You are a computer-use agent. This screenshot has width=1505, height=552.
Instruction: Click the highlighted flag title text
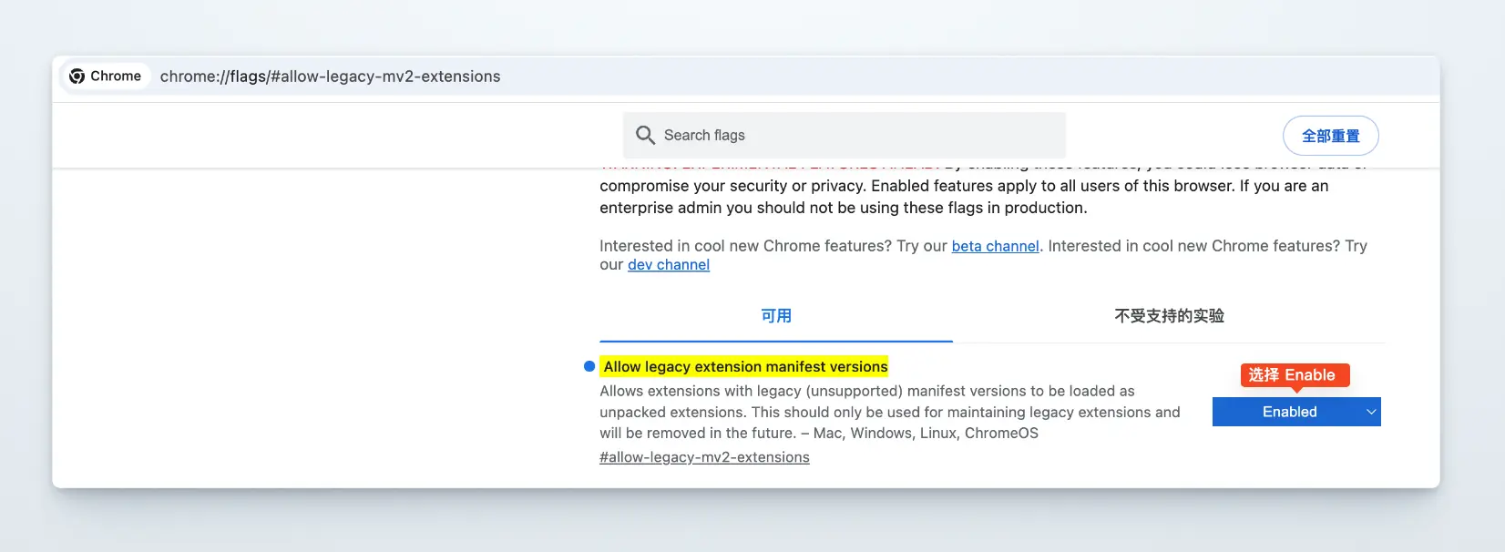(744, 366)
